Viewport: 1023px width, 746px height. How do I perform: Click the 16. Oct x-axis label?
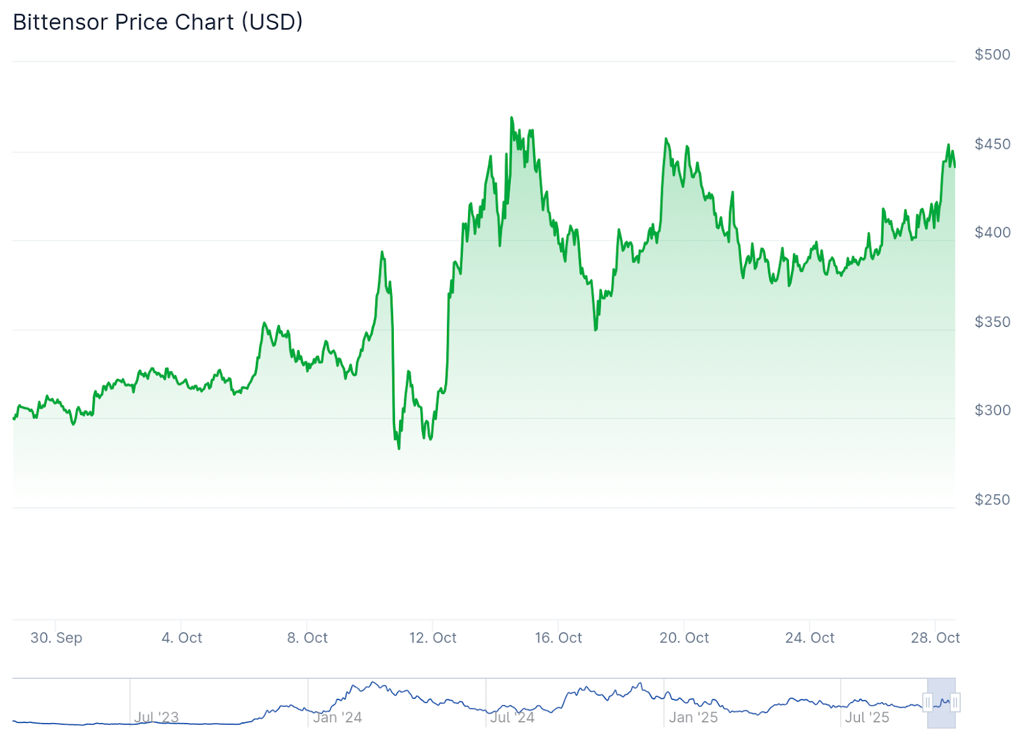click(558, 637)
